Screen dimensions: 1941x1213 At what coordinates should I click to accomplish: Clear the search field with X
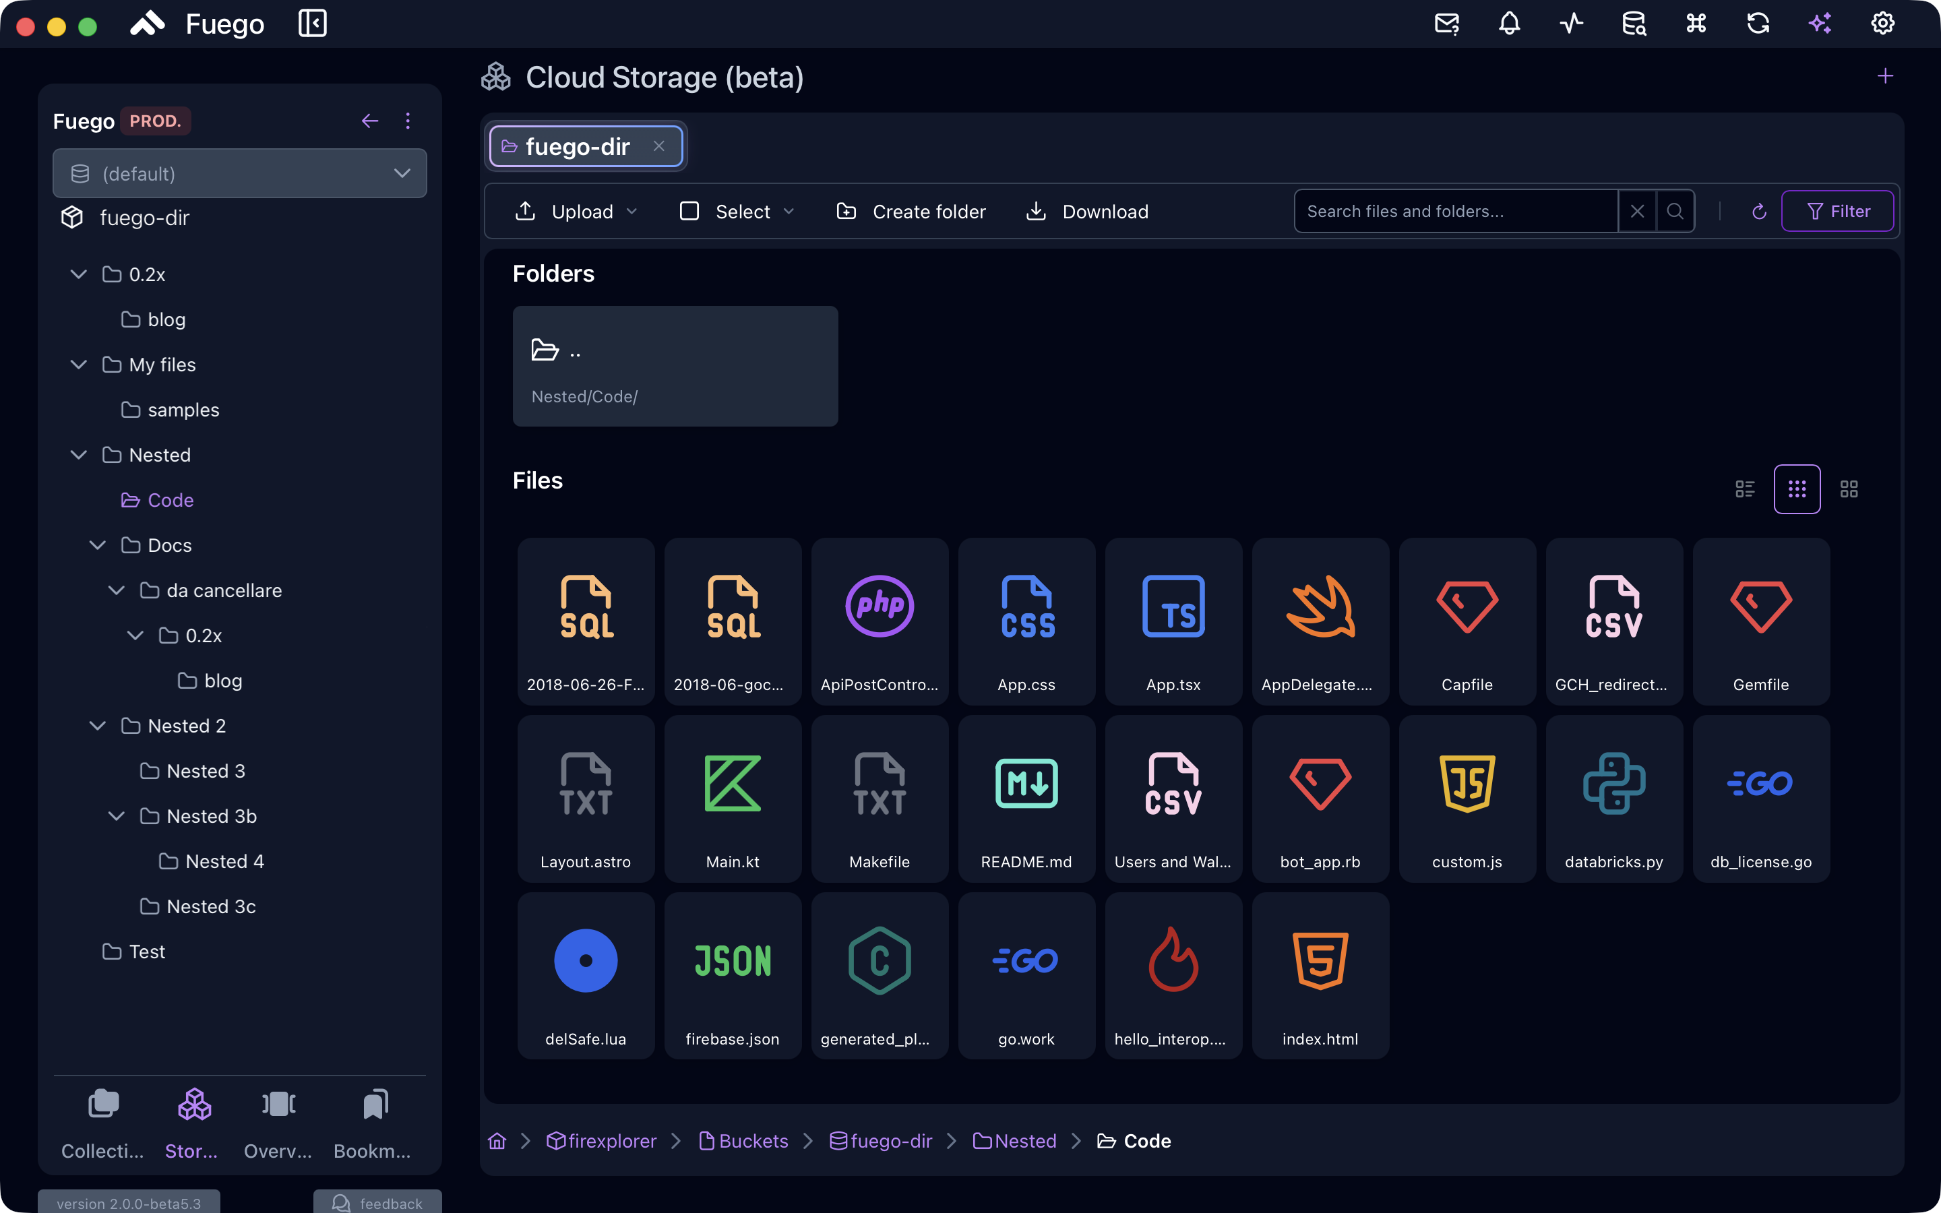point(1637,211)
